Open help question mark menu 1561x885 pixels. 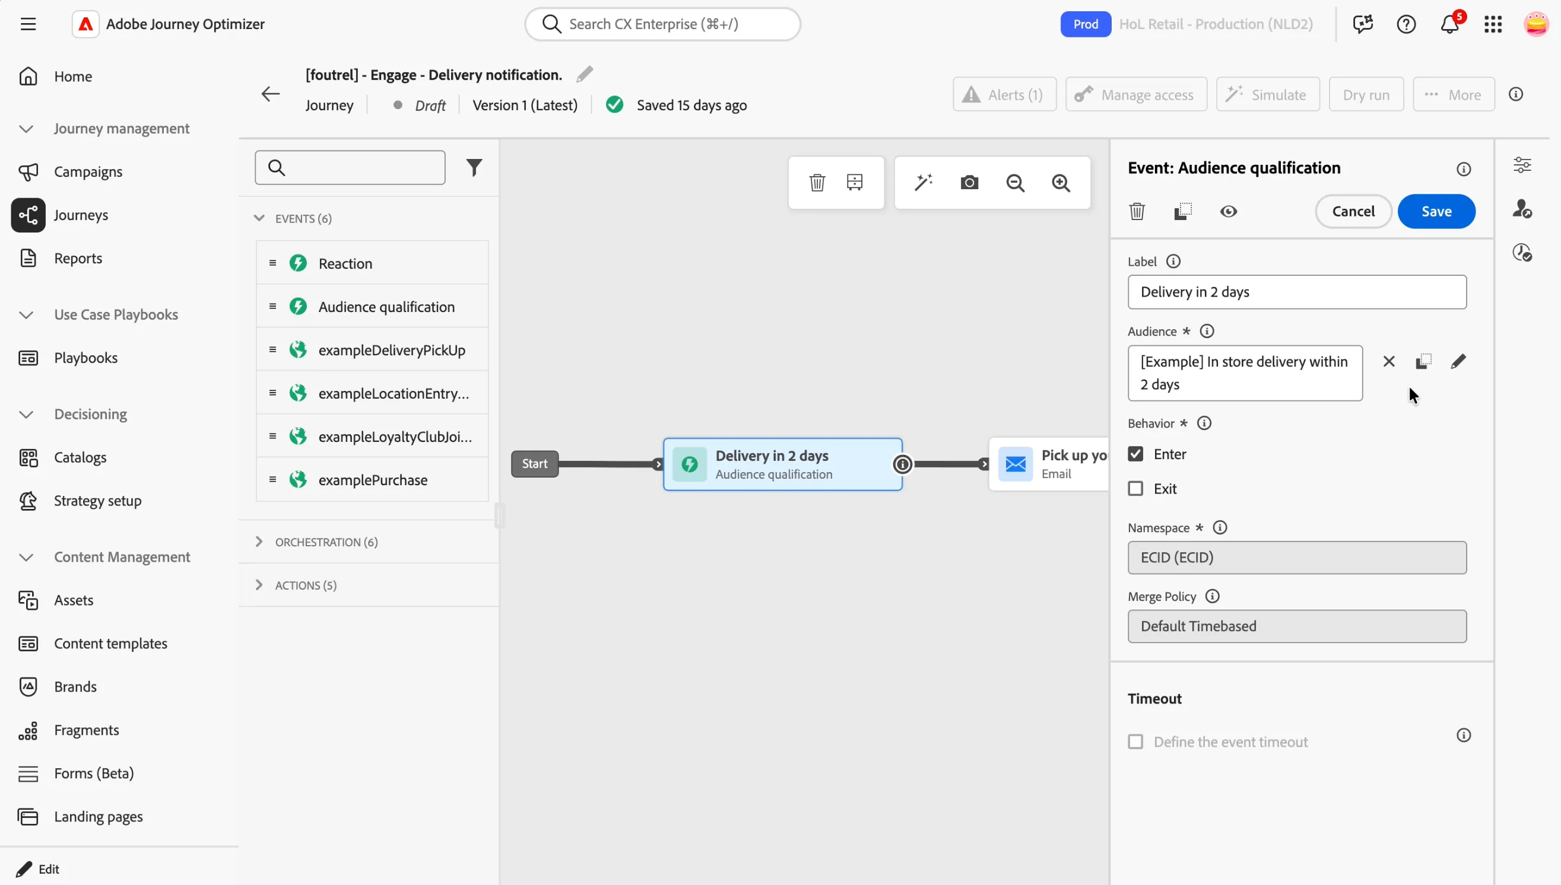pyautogui.click(x=1406, y=24)
